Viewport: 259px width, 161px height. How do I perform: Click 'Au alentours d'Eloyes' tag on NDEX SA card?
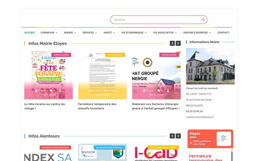(55, 147)
